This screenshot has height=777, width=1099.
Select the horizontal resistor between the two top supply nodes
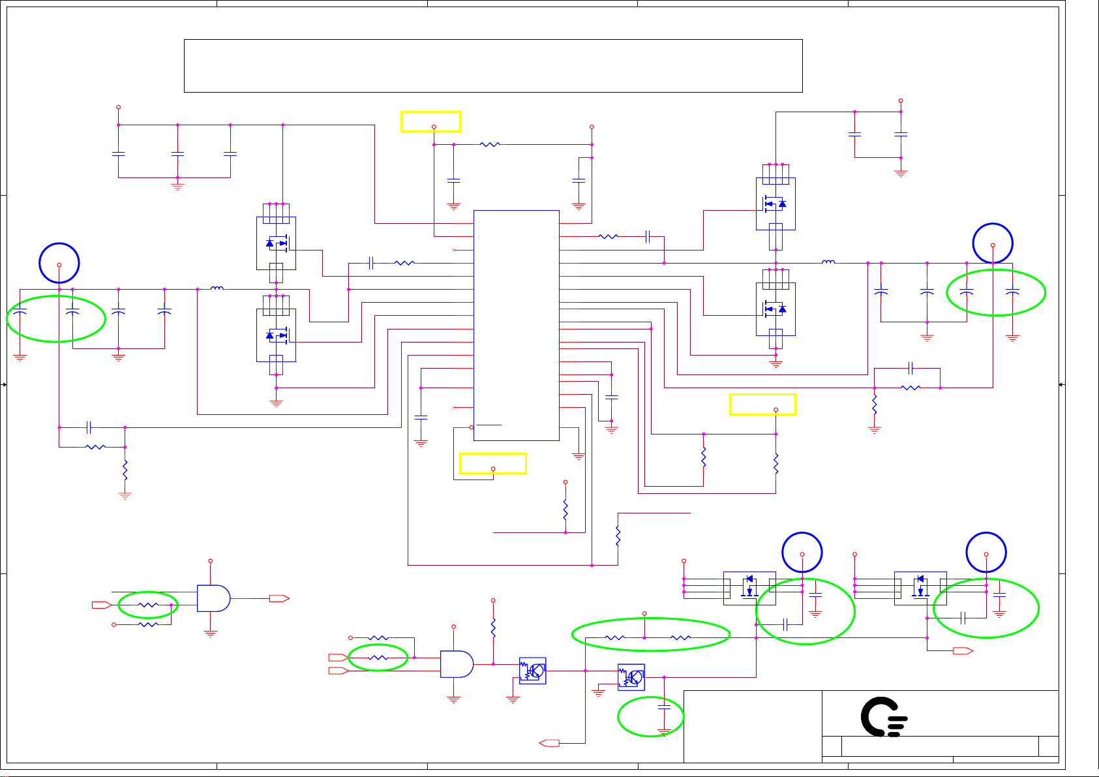click(x=490, y=144)
